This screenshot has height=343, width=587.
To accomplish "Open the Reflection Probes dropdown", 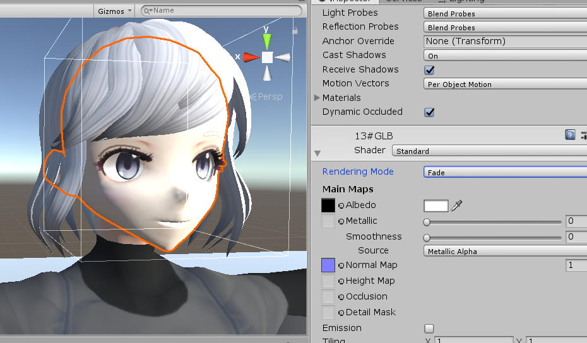I will click(x=505, y=27).
